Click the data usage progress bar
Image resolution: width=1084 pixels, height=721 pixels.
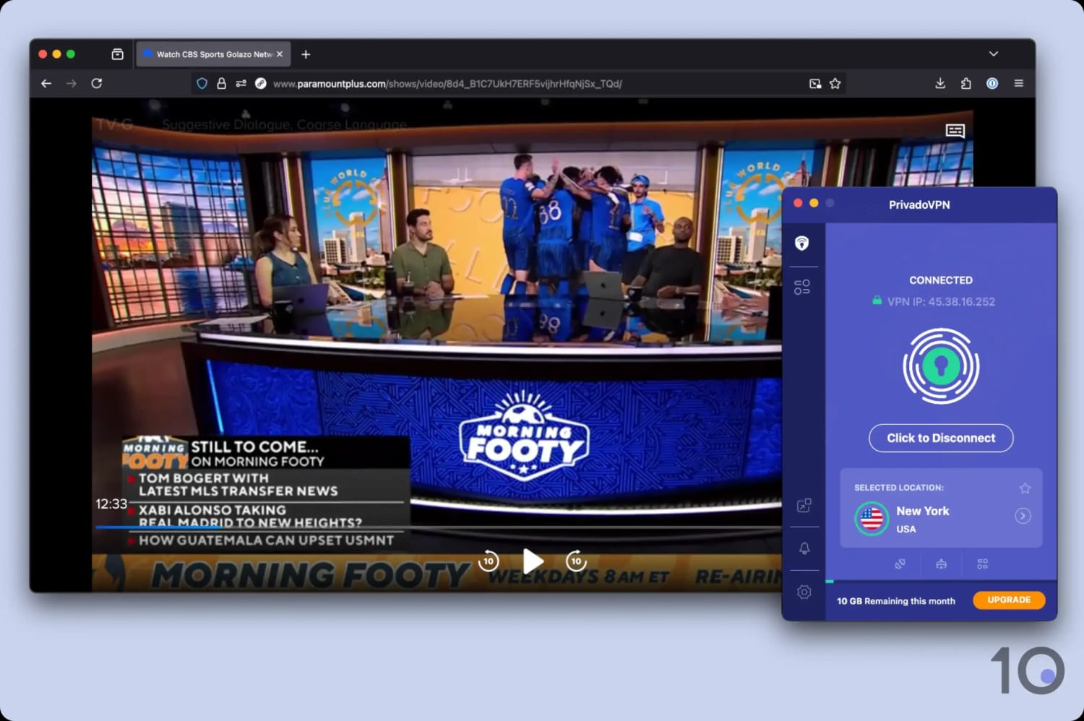coord(941,581)
